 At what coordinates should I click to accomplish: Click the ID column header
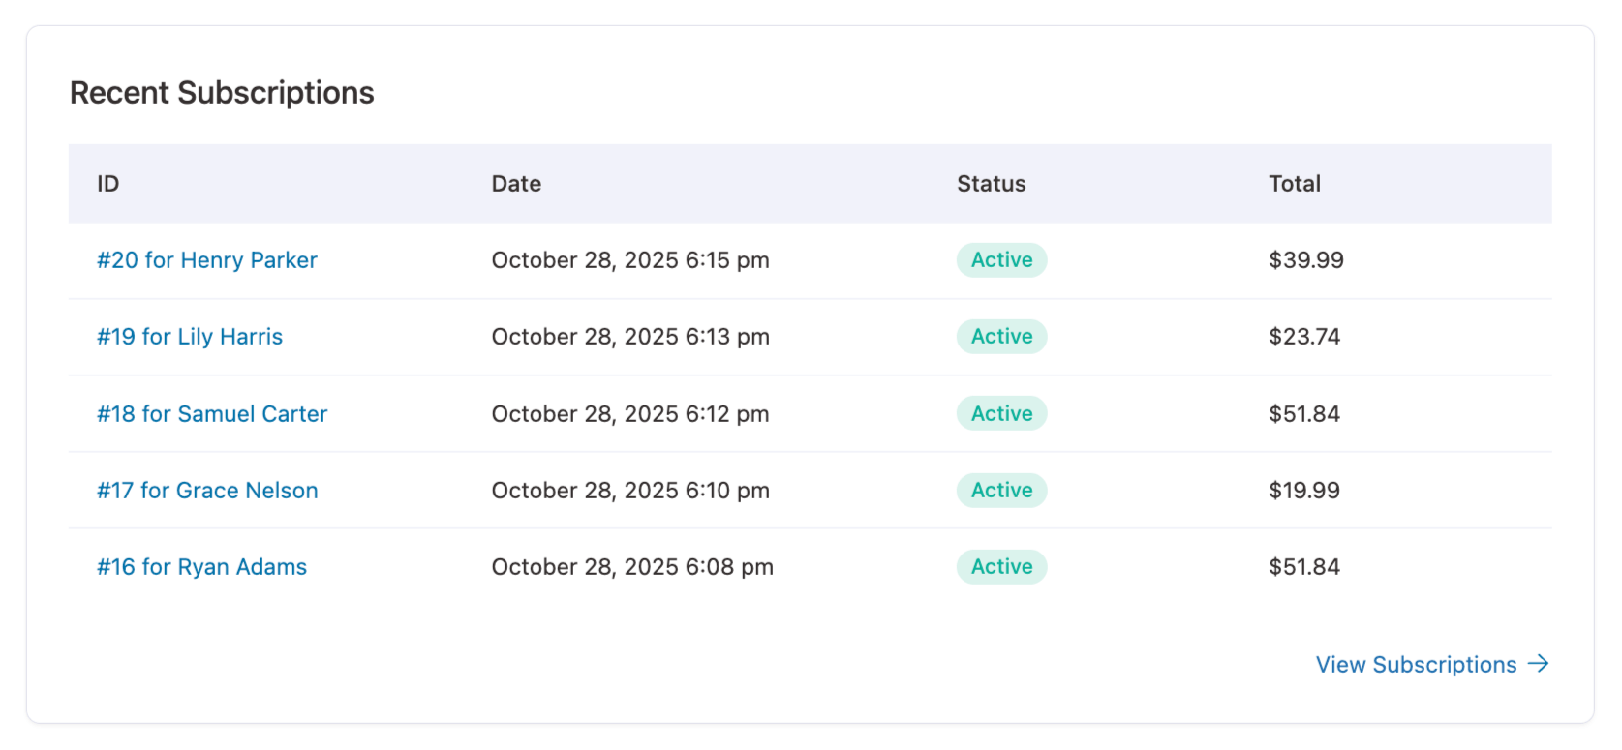[x=107, y=183]
